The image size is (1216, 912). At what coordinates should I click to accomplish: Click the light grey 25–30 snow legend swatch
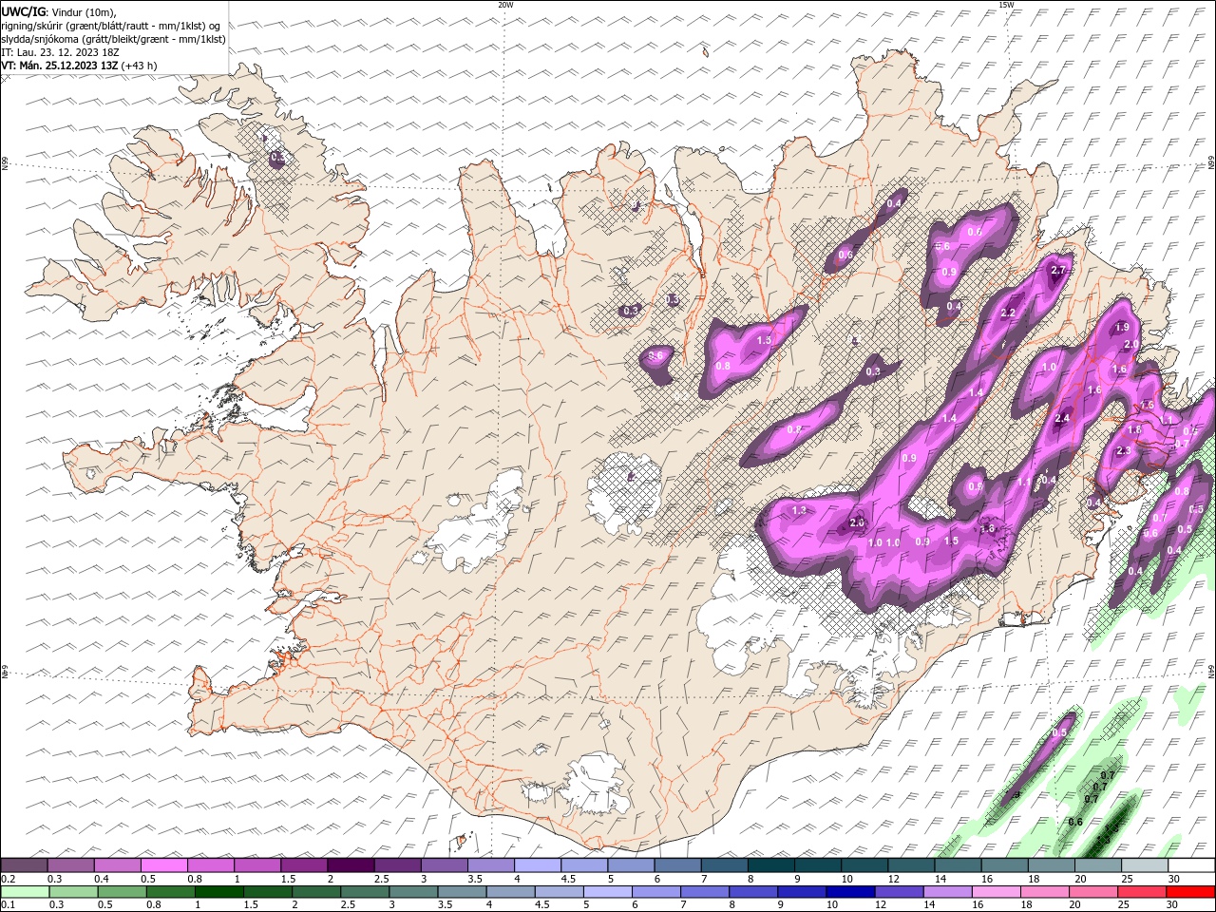point(1144,864)
